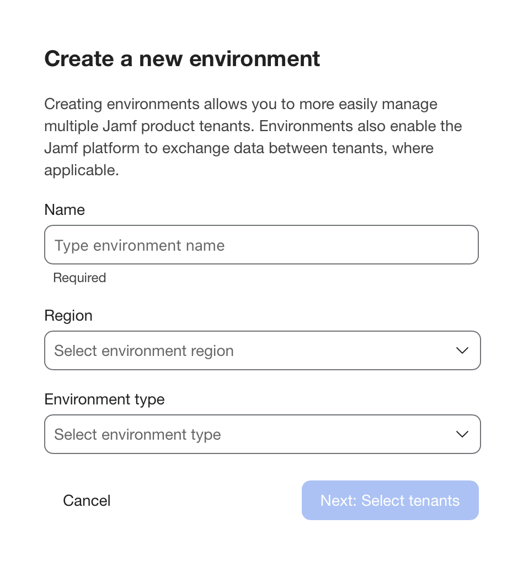The image size is (523, 562).
Task: Click the Cancel button
Action: tap(87, 500)
